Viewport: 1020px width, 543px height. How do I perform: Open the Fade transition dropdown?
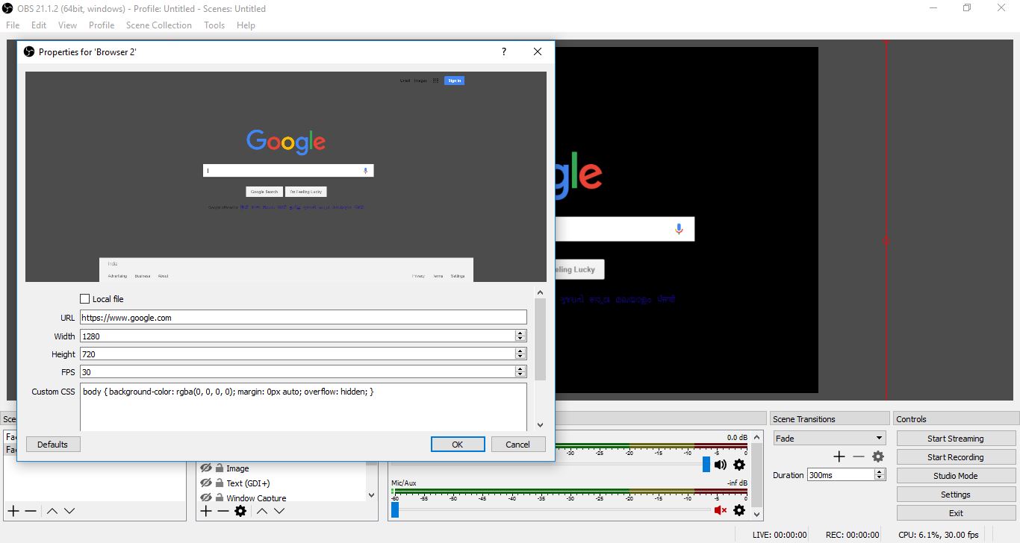(x=830, y=439)
